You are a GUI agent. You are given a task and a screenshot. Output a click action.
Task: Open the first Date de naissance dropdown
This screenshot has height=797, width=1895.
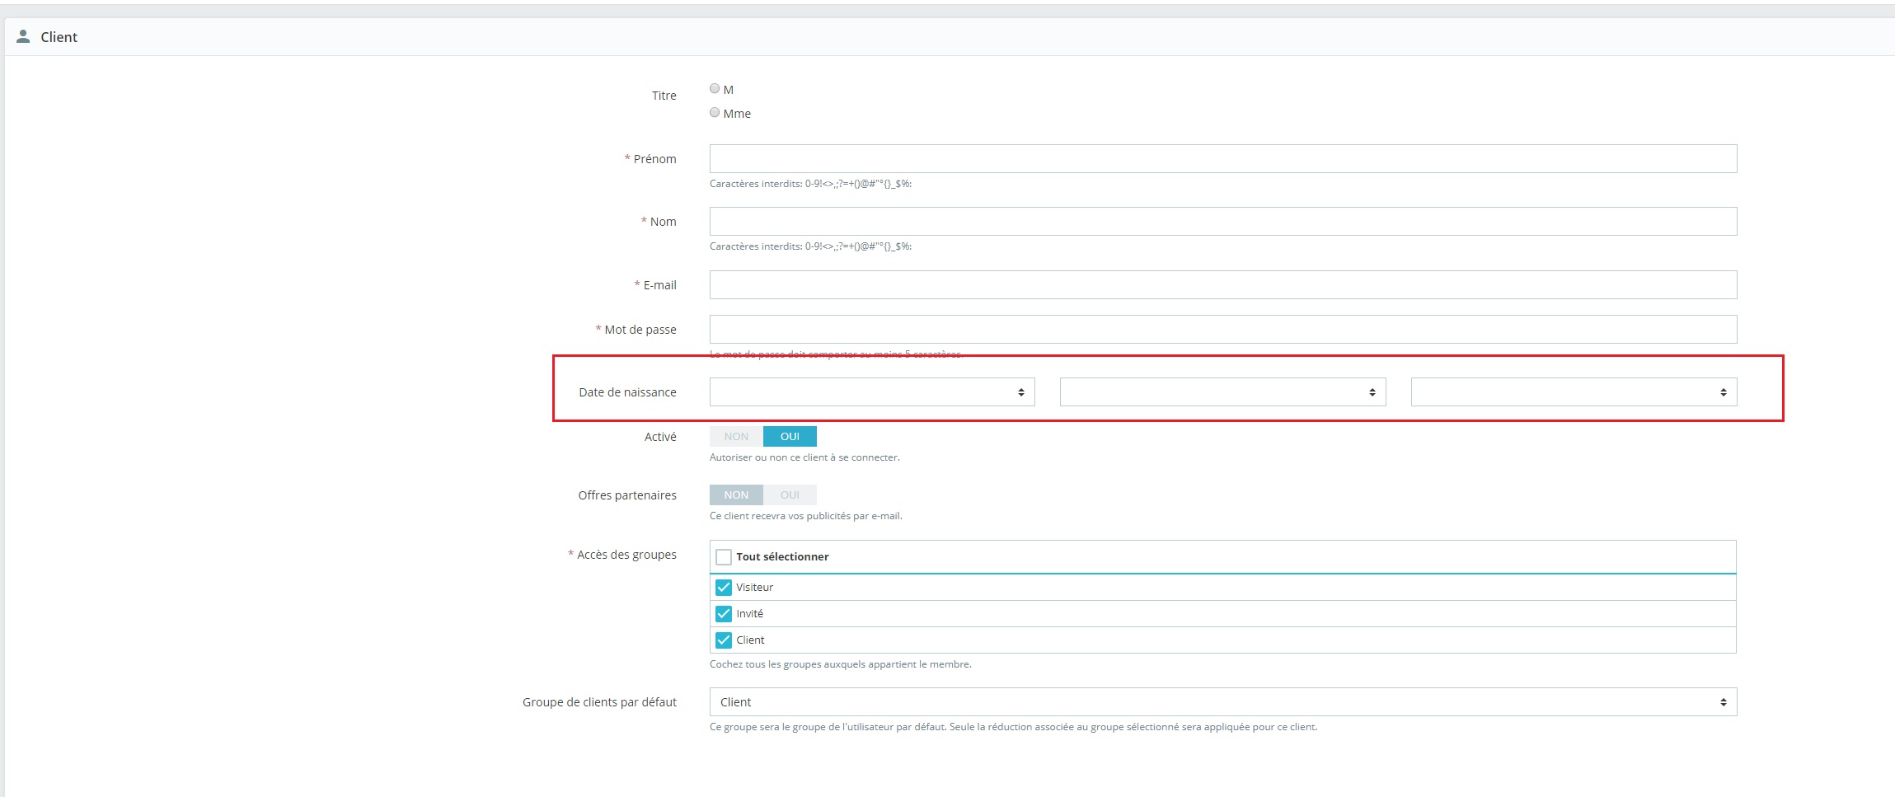[x=872, y=391]
